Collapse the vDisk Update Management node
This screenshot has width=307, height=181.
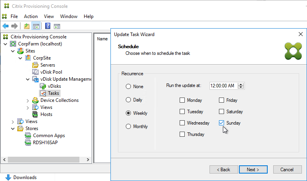[x=28, y=80]
